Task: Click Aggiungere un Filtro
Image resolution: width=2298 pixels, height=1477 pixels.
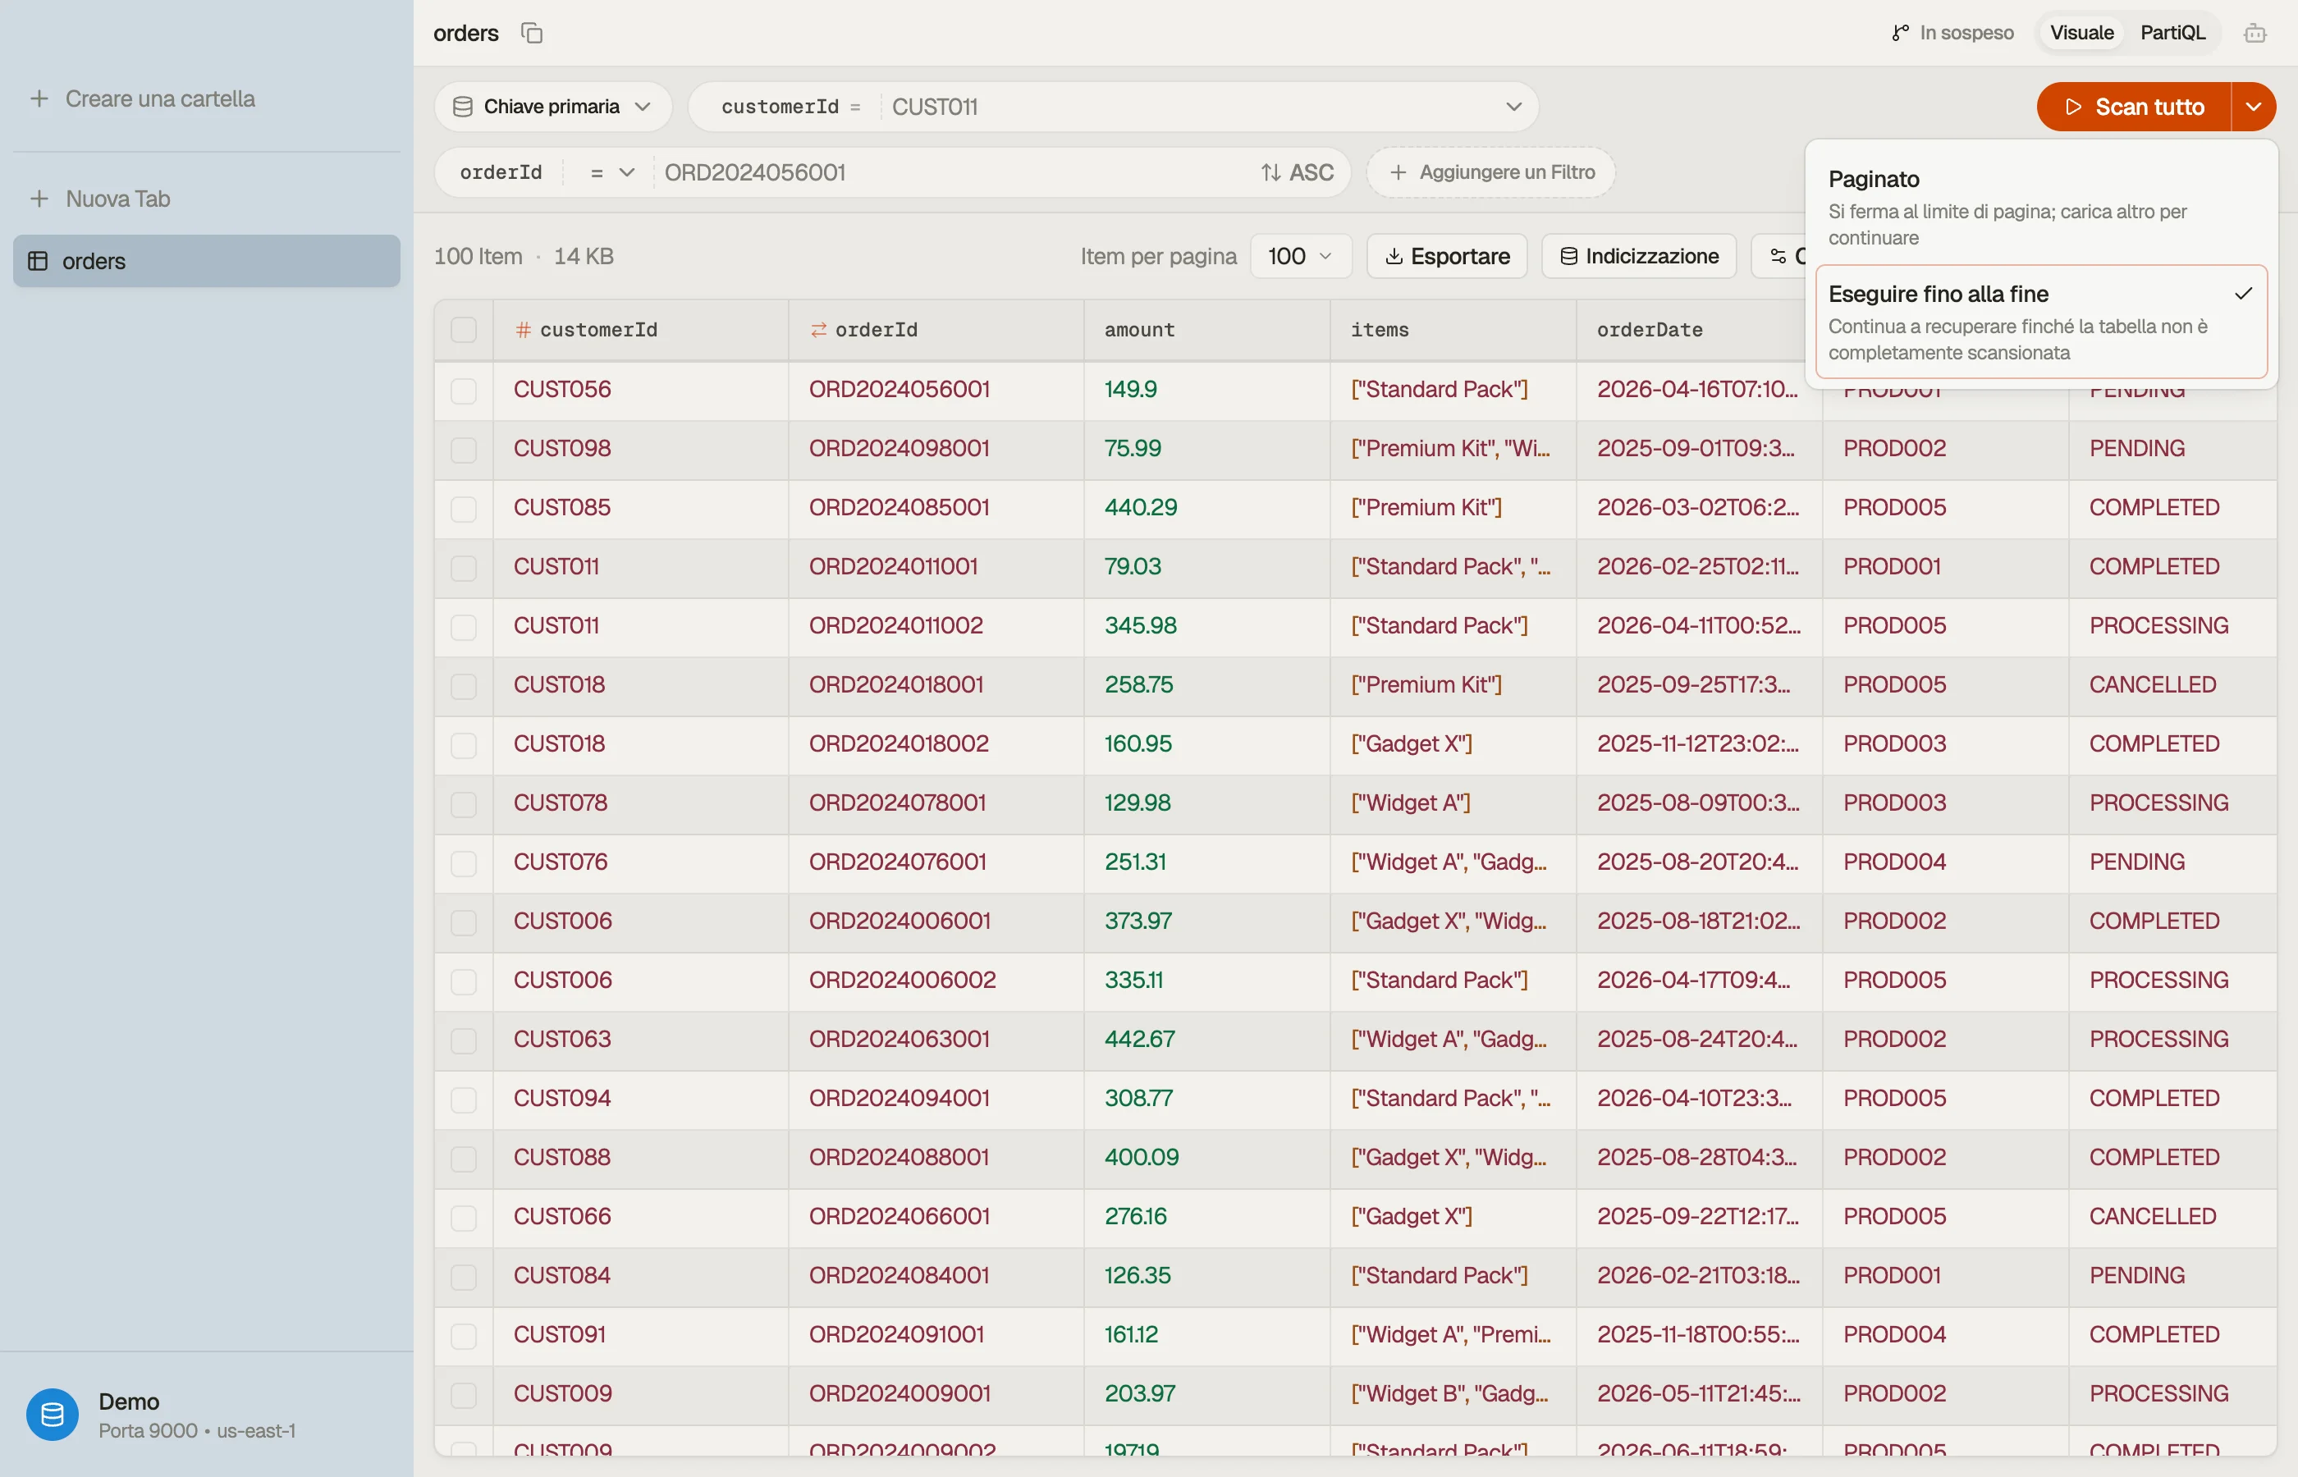Action: pyautogui.click(x=1490, y=172)
